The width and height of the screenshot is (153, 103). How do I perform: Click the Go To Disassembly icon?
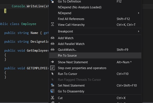(52, 91)
